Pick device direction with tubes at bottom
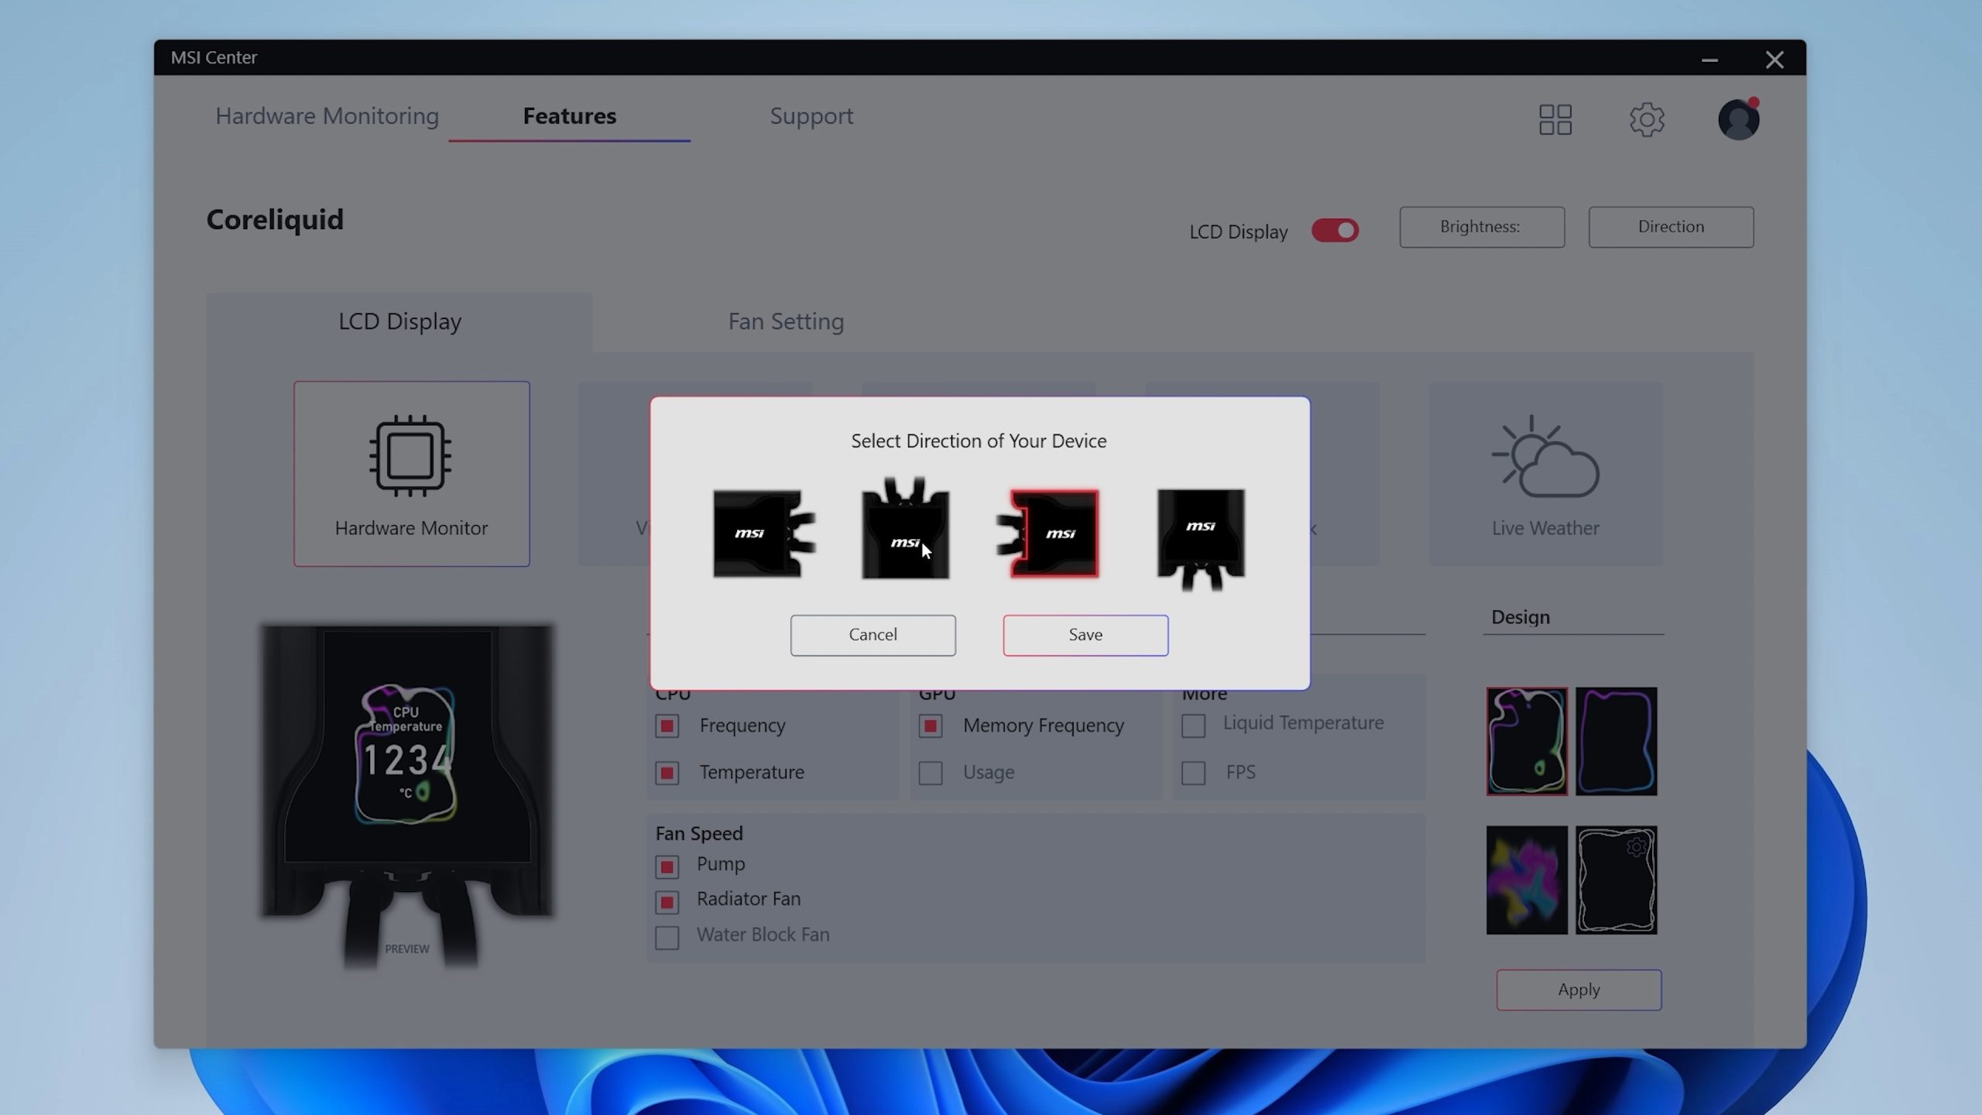This screenshot has height=1115, width=1982. pos(1201,536)
